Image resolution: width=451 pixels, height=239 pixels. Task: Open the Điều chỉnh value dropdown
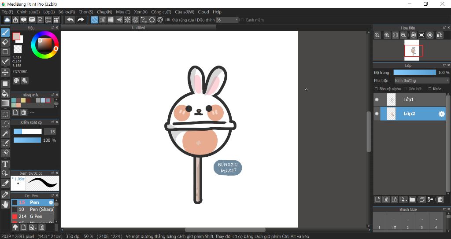point(227,20)
